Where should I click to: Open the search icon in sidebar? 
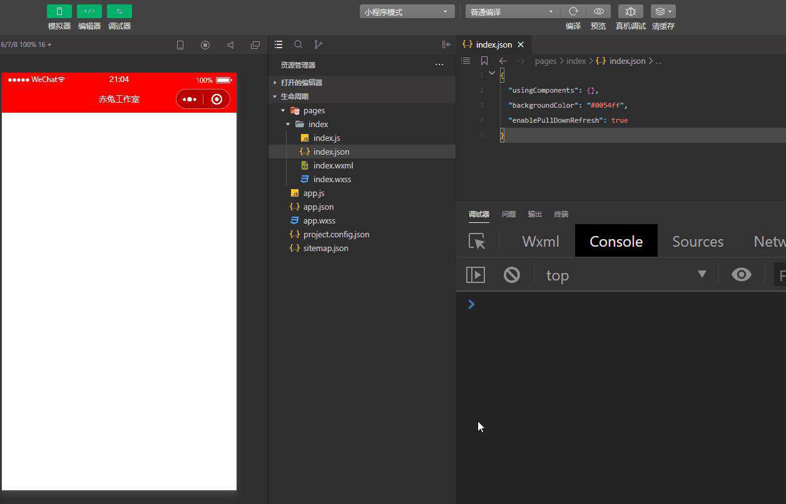(299, 44)
